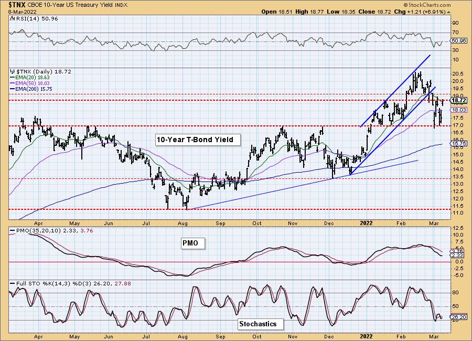Click 'Oct' on the price panel date axis
The image size is (472, 341).
(x=257, y=223)
